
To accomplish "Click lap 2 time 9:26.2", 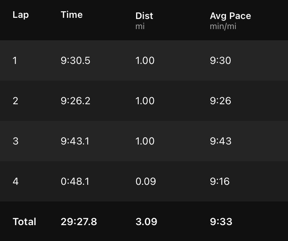I will coord(76,101).
